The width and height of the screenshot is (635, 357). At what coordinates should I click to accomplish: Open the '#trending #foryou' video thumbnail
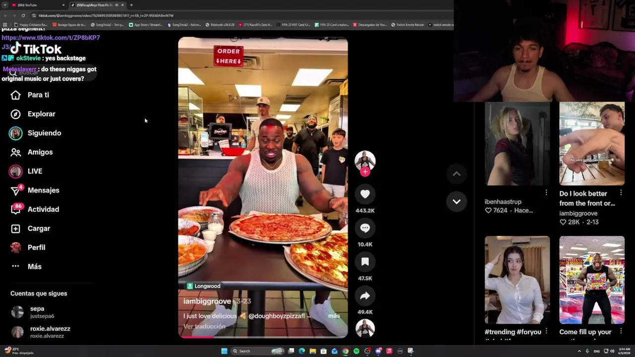[517, 280]
